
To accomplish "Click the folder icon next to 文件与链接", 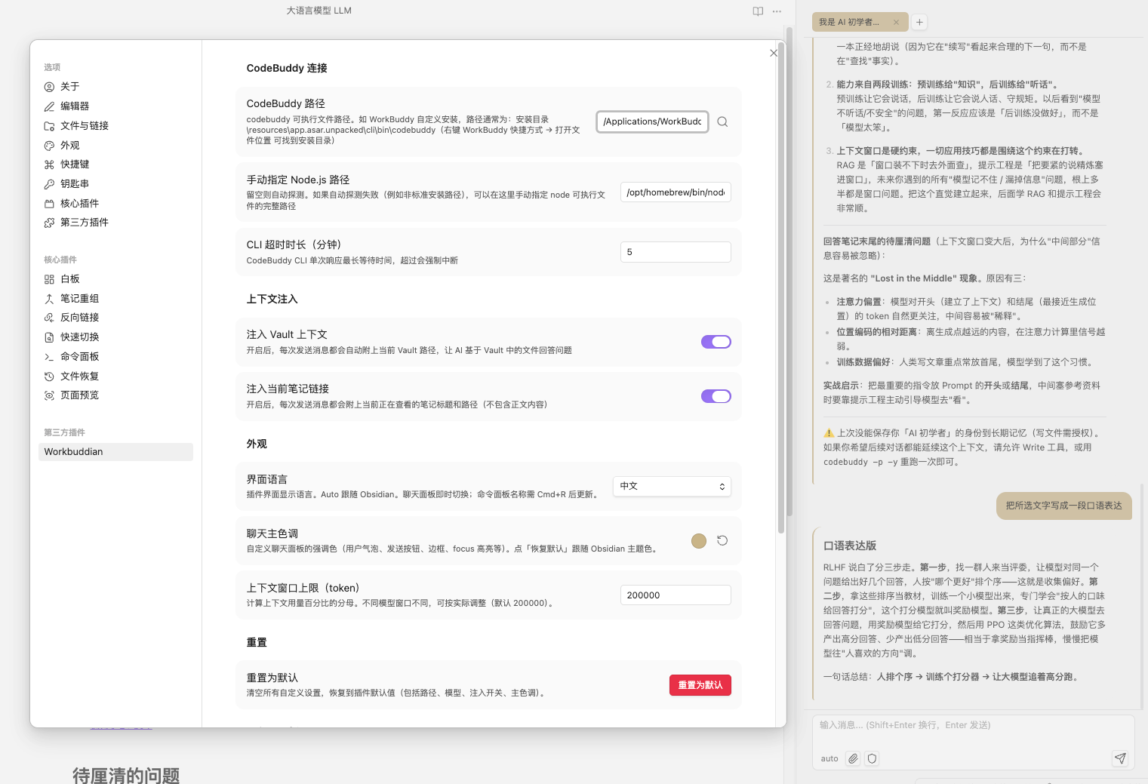I will click(x=49, y=126).
